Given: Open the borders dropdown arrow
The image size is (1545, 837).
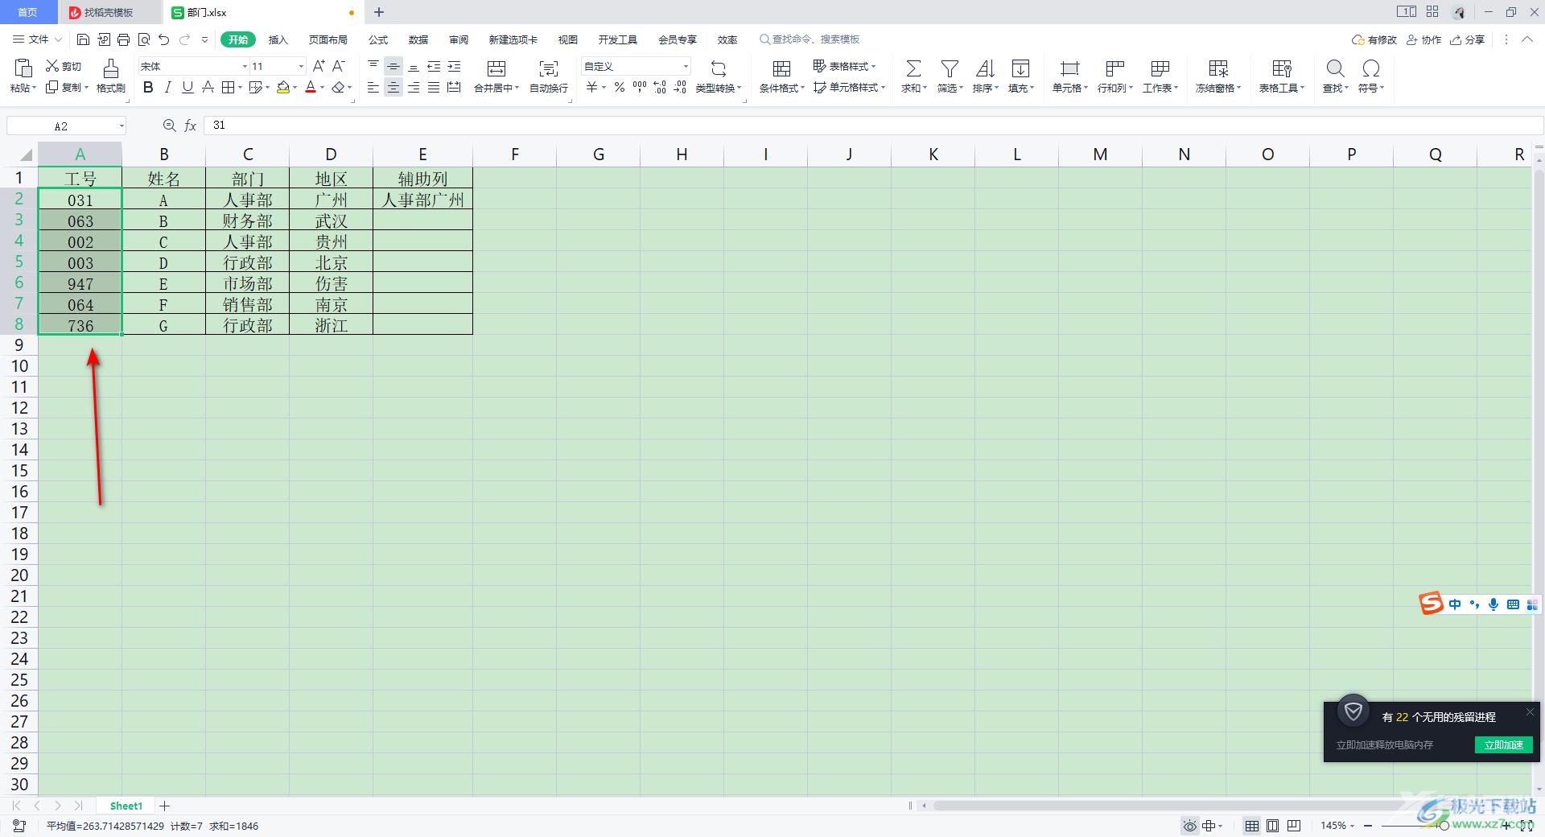Looking at the screenshot, I should point(240,88).
